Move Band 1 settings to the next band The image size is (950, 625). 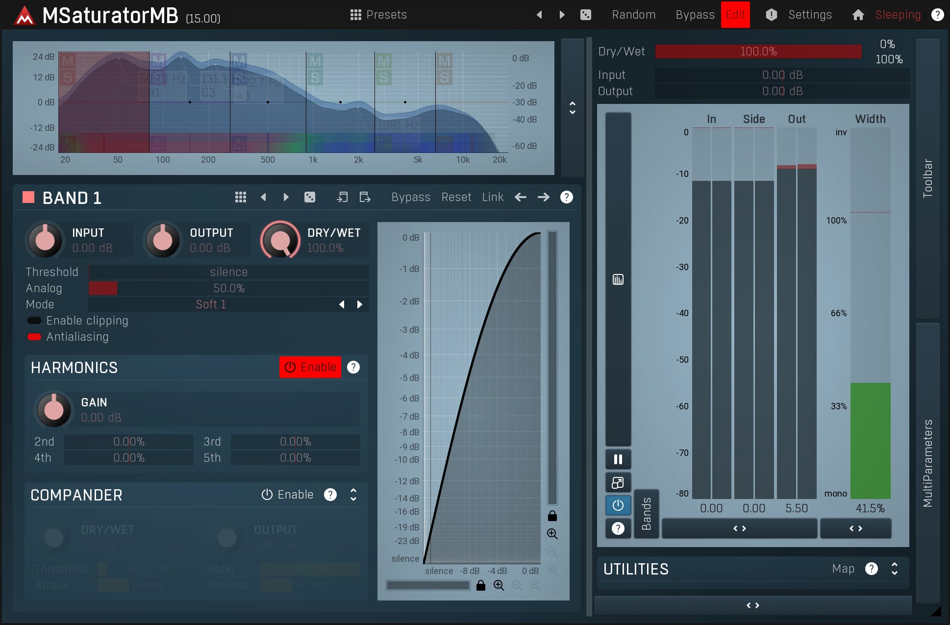[543, 197]
